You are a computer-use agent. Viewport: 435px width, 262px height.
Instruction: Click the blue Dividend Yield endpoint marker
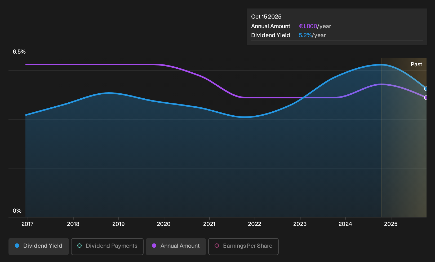point(426,89)
